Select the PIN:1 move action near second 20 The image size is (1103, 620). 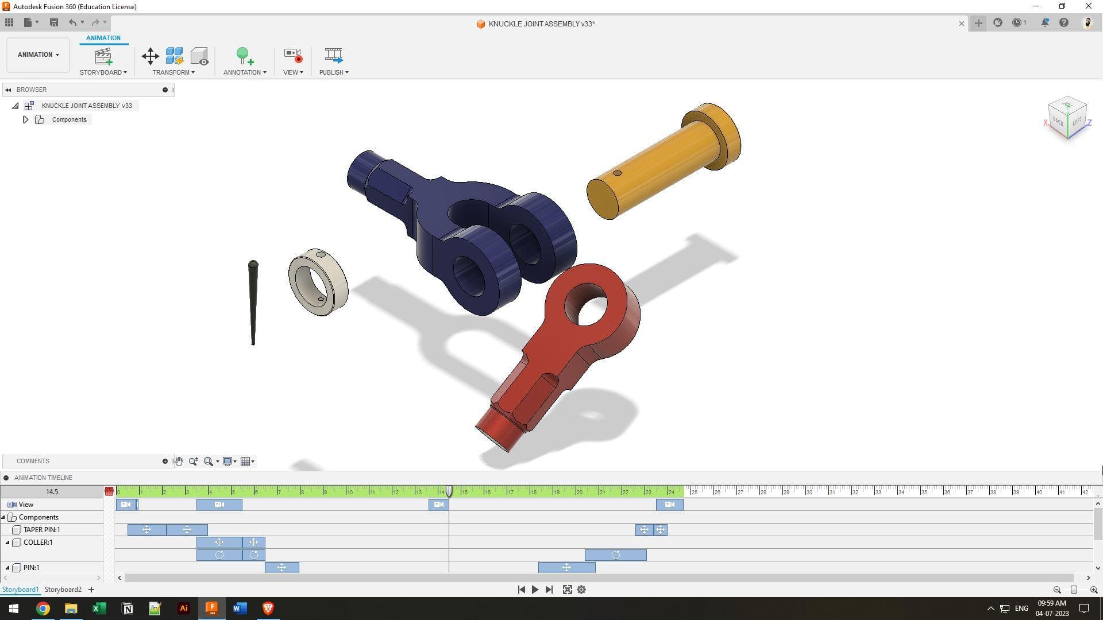(x=566, y=568)
